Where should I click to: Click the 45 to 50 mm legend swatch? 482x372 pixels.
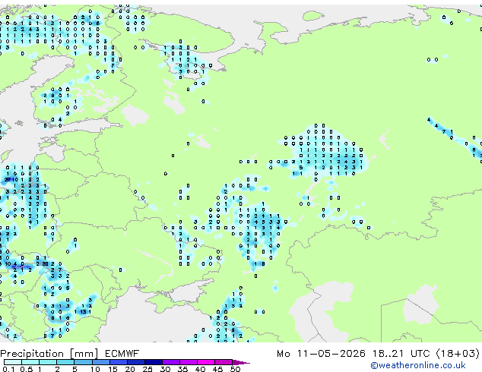pyautogui.click(x=224, y=362)
